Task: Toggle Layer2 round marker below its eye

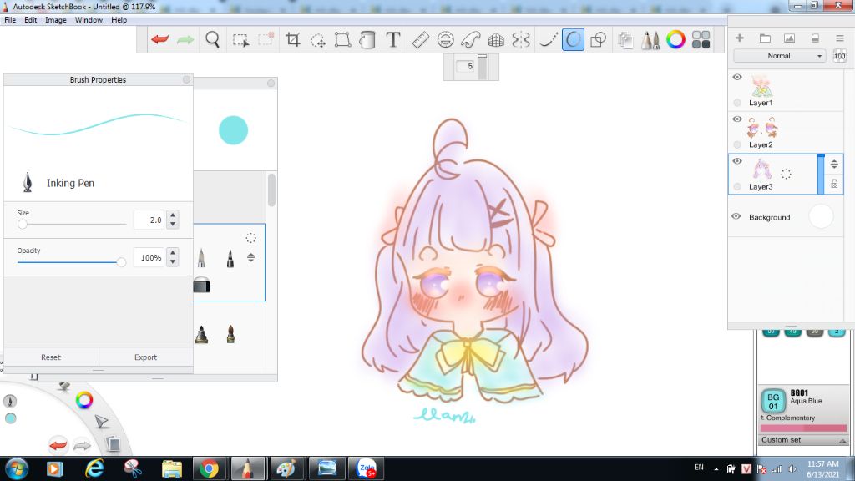Action: coord(737,144)
